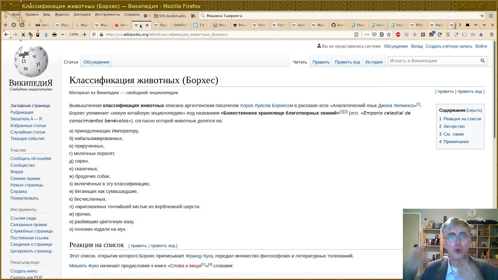Open Джона Уилкинса article link
The image size is (498, 280).
[397, 105]
